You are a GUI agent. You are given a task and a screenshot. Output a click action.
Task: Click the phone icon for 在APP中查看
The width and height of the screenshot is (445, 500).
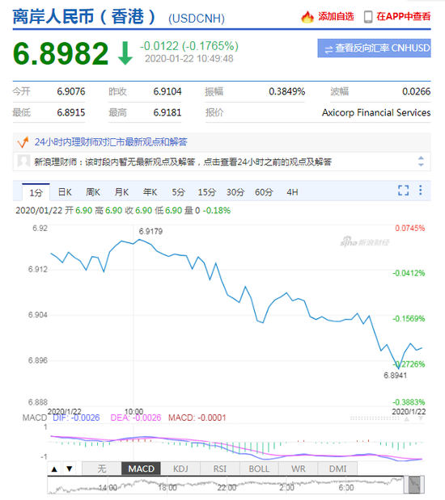click(x=368, y=17)
